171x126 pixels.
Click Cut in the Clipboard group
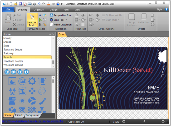coord(17,15)
